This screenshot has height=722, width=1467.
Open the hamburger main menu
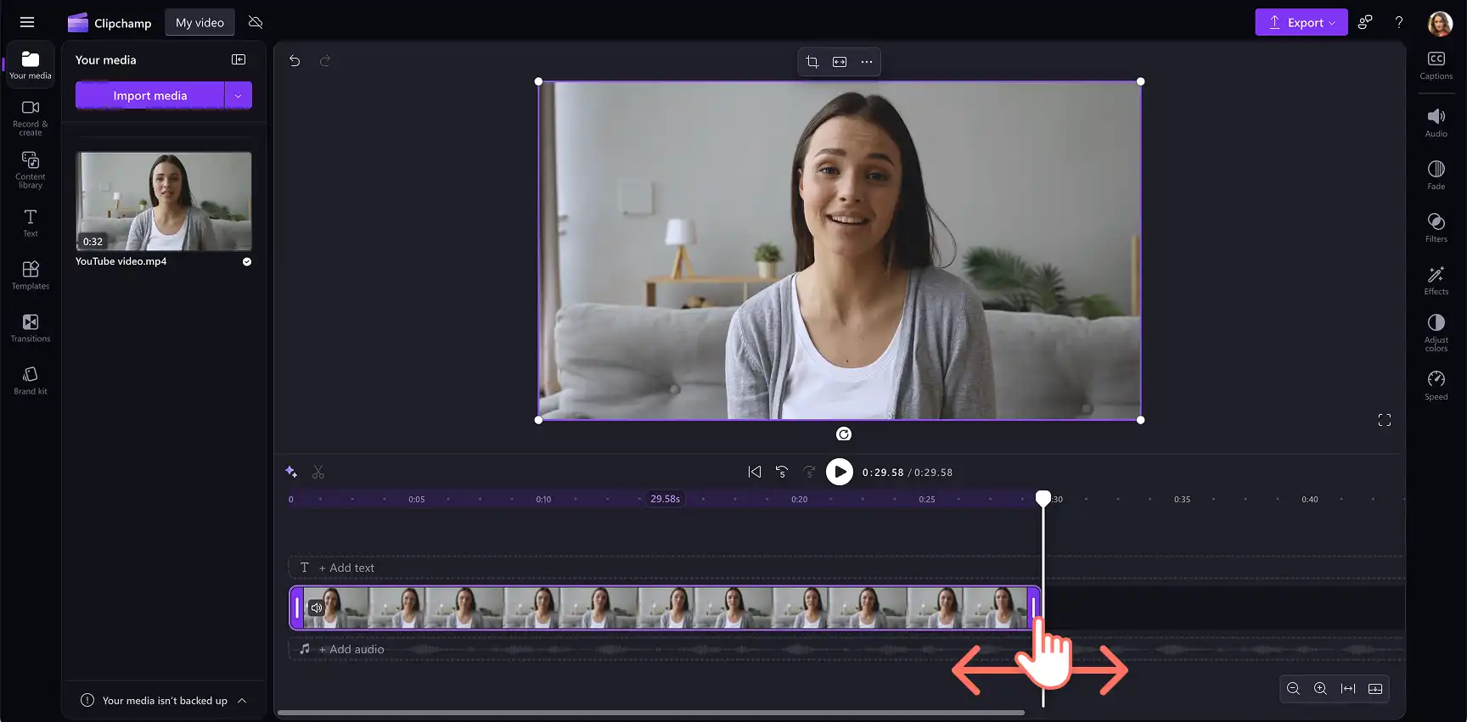(27, 22)
